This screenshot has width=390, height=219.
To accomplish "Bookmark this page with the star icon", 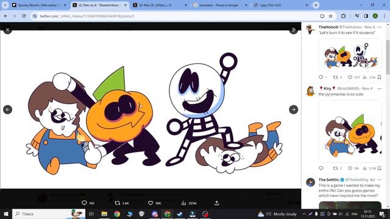I will 330,16.
